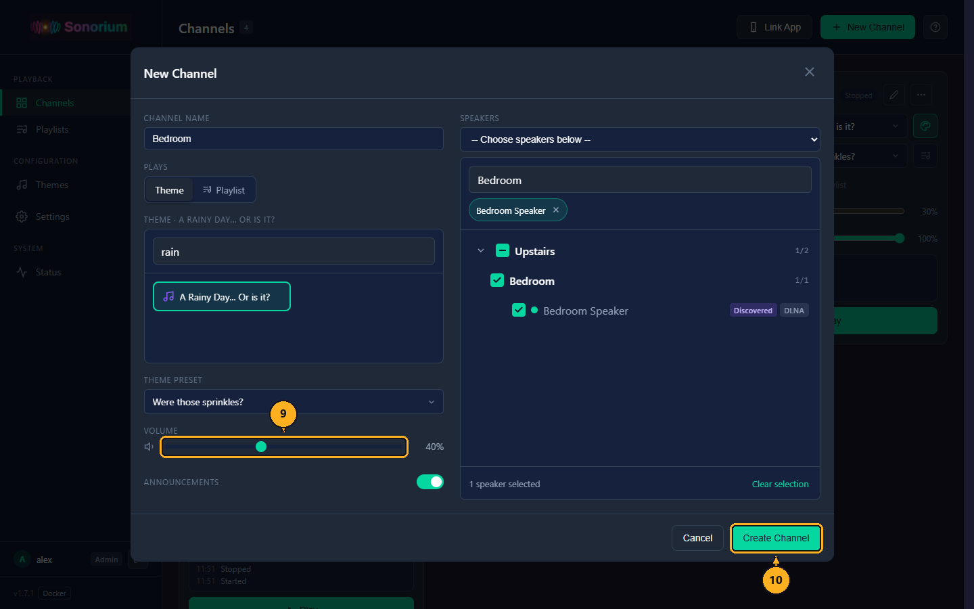Image resolution: width=974 pixels, height=609 pixels.
Task: Remove the Bedroom Speaker chip
Action: [556, 210]
